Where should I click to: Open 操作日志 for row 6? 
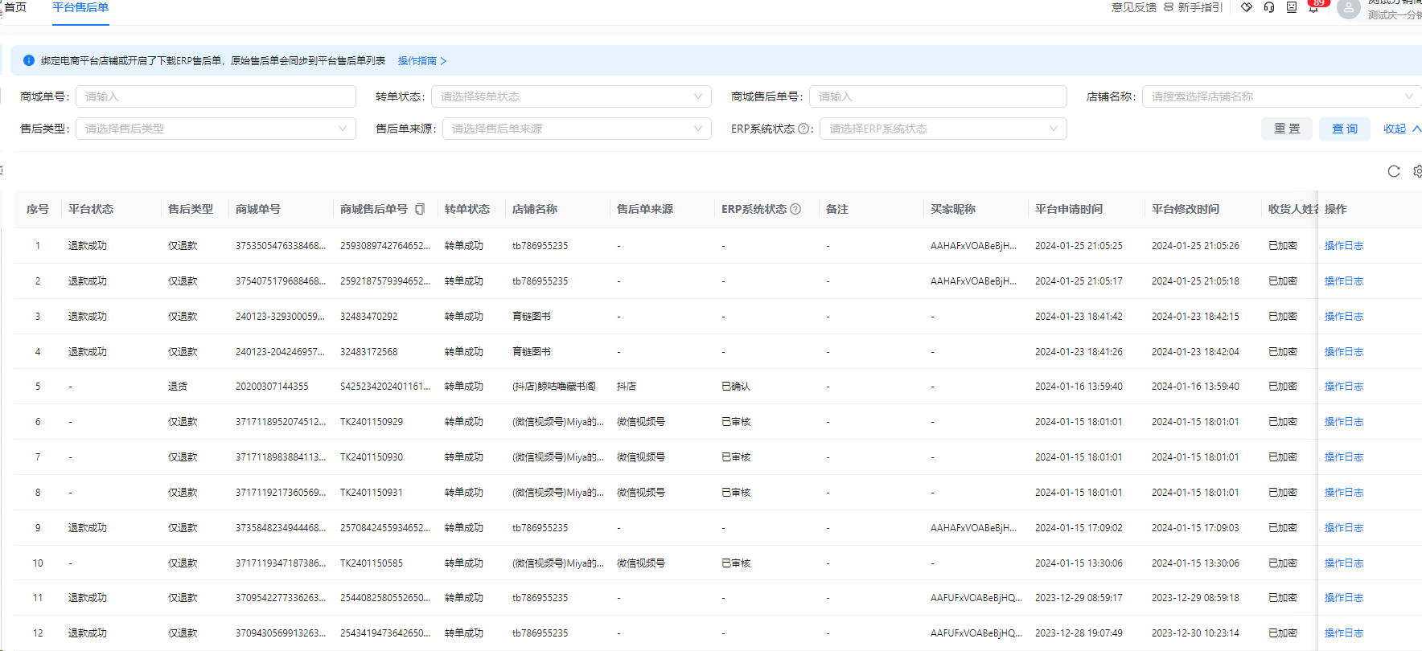pyautogui.click(x=1344, y=422)
